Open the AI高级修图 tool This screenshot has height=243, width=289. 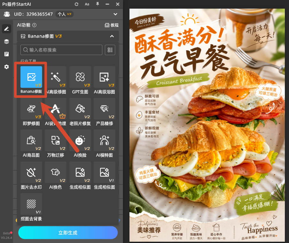(56, 80)
